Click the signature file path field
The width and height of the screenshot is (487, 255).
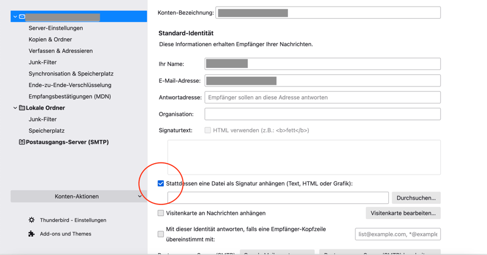click(x=278, y=198)
